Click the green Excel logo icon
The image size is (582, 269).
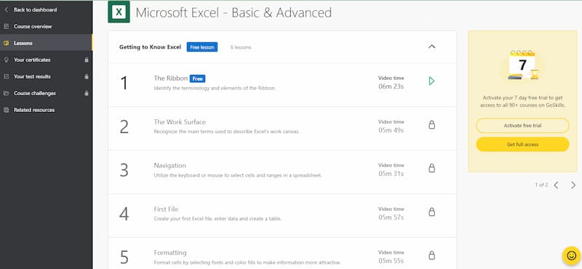point(119,12)
